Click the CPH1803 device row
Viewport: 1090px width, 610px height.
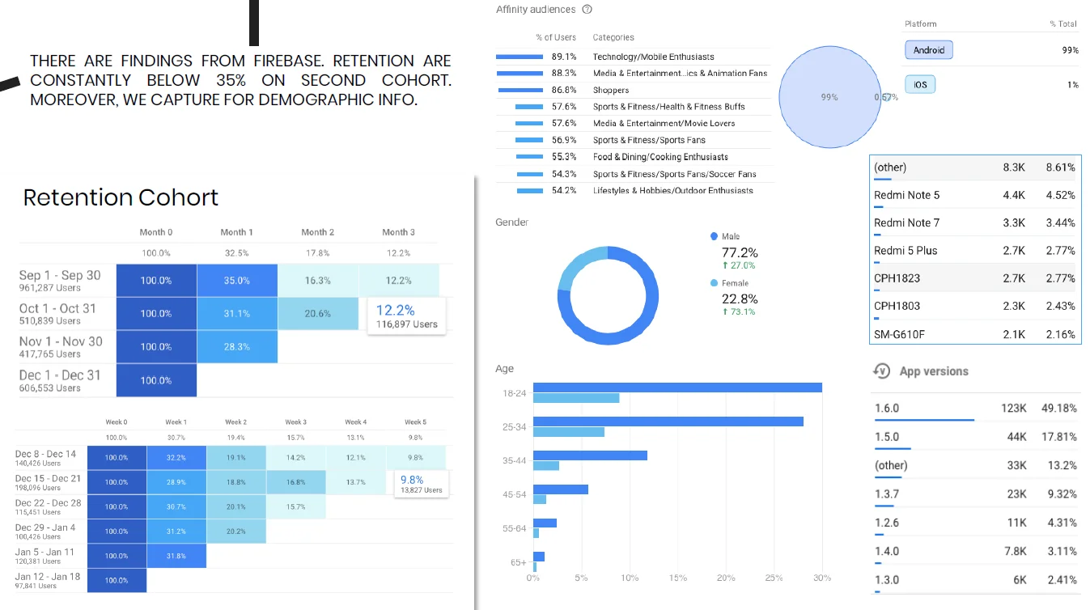point(974,306)
